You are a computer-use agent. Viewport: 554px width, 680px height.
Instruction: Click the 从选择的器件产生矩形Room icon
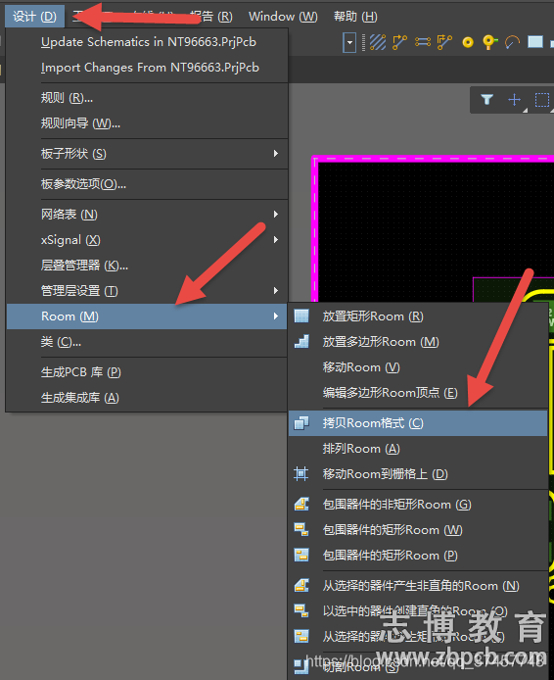coord(301,636)
